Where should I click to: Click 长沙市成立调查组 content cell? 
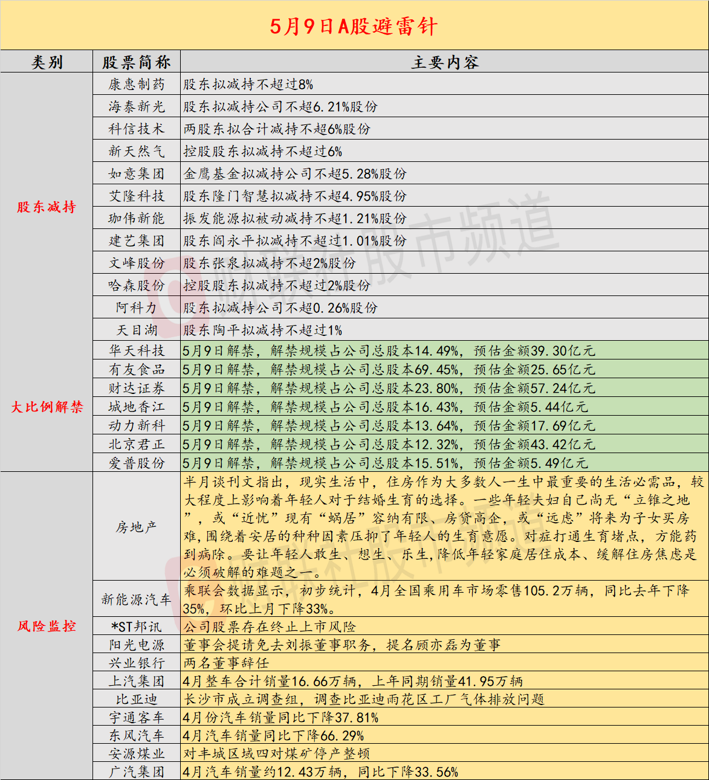(444, 699)
